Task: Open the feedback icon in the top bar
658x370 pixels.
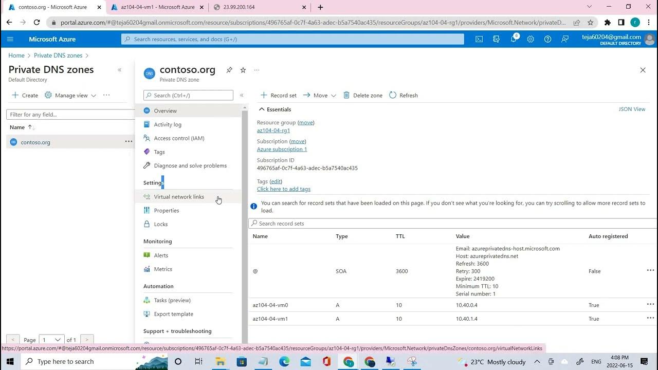Action: [x=565, y=39]
